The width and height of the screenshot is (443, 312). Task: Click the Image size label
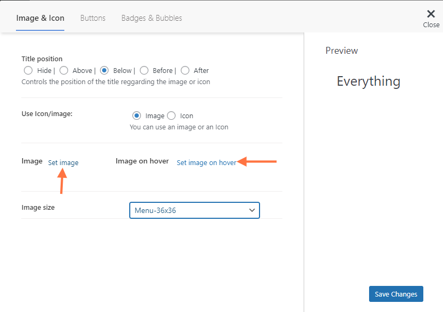[38, 207]
